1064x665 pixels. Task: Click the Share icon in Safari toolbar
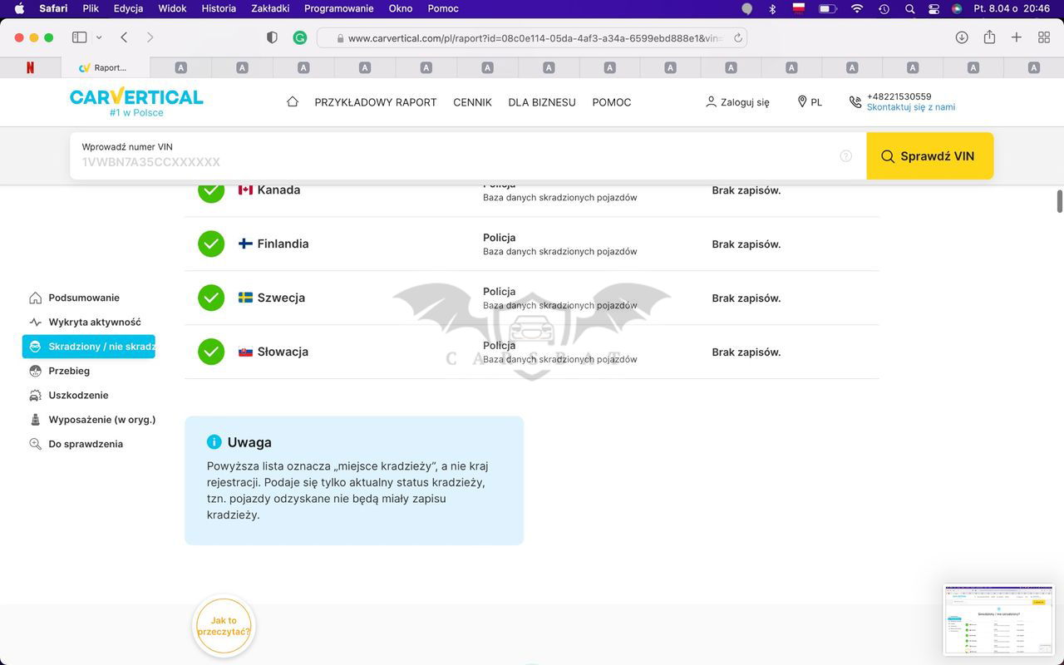[x=989, y=37]
